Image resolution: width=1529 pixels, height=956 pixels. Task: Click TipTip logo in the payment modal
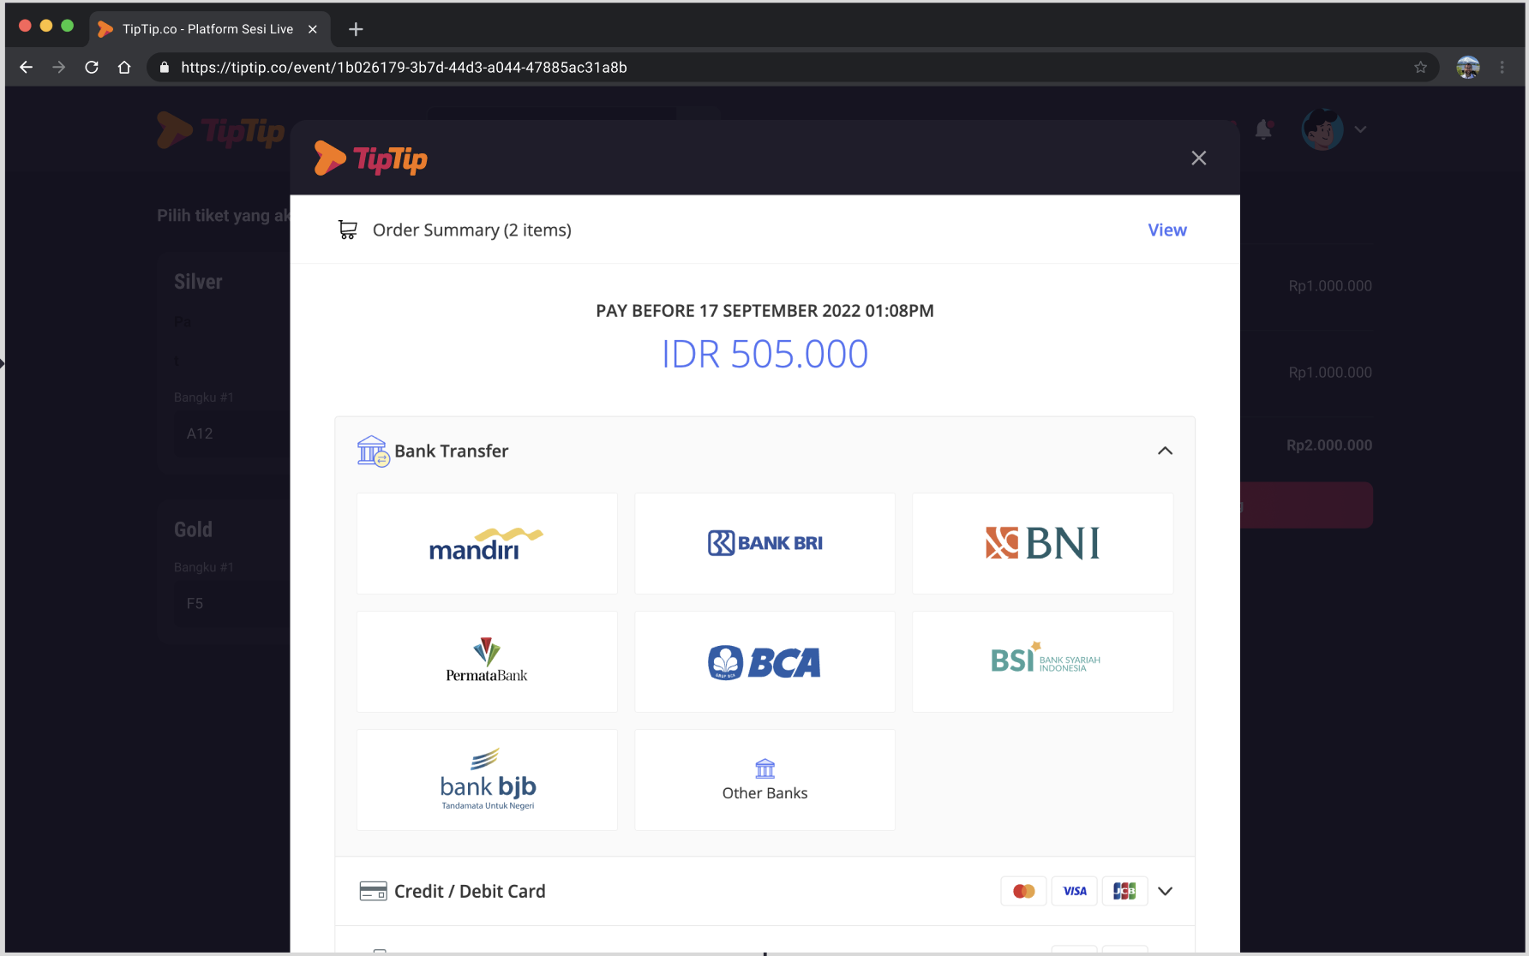click(x=370, y=158)
